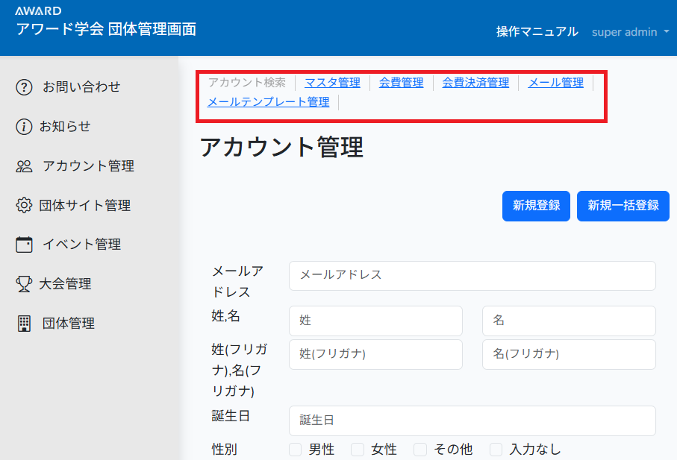Check the 女性 gender checkbox
The height and width of the screenshot is (460, 677).
pos(358,450)
